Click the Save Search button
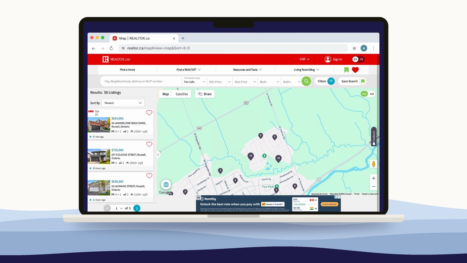 353,81
